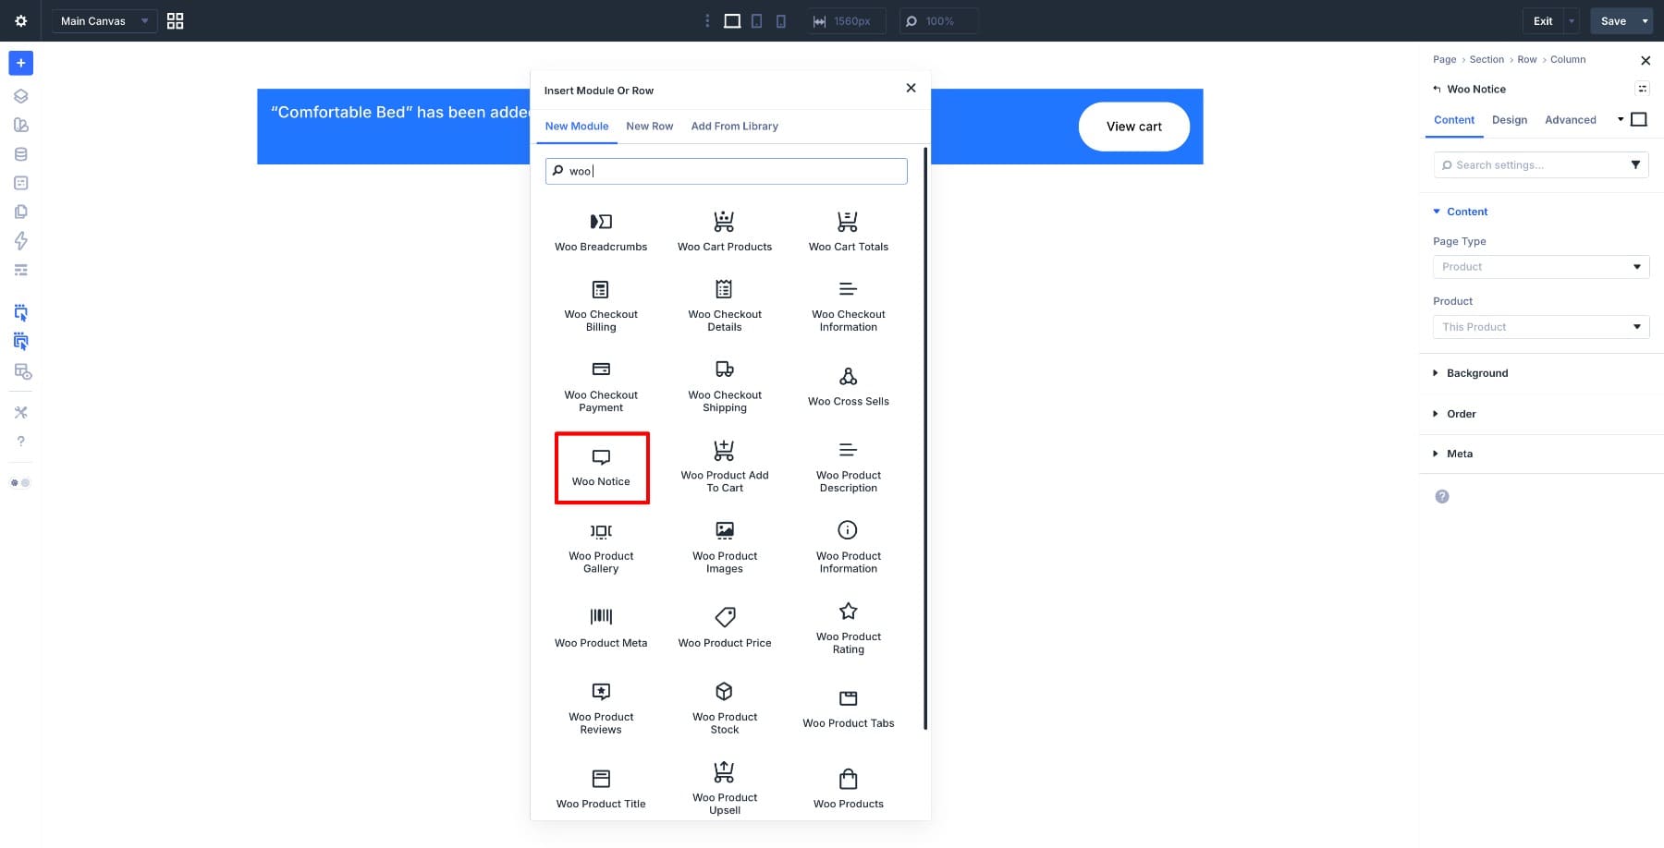Open the Exit dropdown arrow
Screen dimensions: 1664x848
(x=1572, y=20)
